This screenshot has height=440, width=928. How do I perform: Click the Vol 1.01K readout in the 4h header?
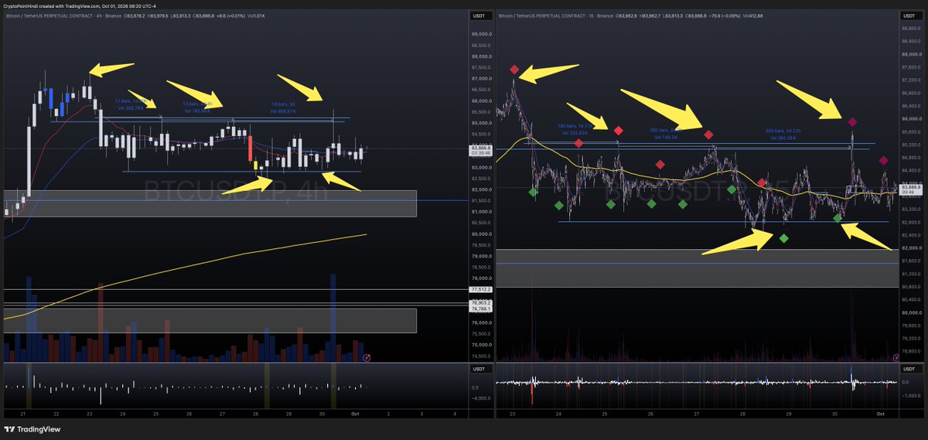pyautogui.click(x=257, y=15)
